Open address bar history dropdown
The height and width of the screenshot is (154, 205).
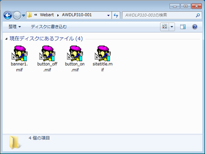[x=108, y=15]
